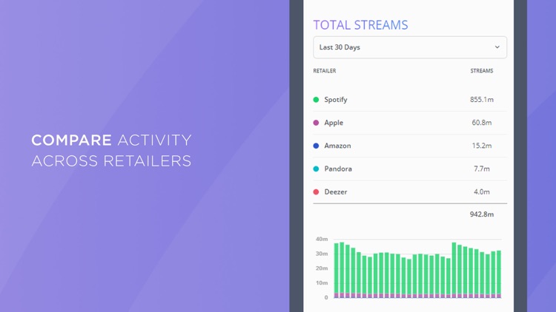The image size is (556, 312).
Task: Click the STREAMS column header
Action: [482, 71]
